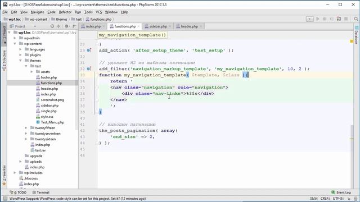Click the orange marker on error stripe
The height and width of the screenshot is (202, 360).
(x=352, y=139)
